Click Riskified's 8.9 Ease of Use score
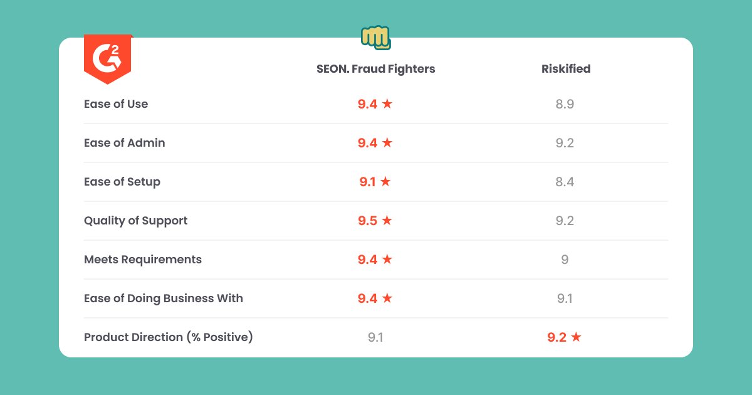The height and width of the screenshot is (395, 752). coord(565,104)
